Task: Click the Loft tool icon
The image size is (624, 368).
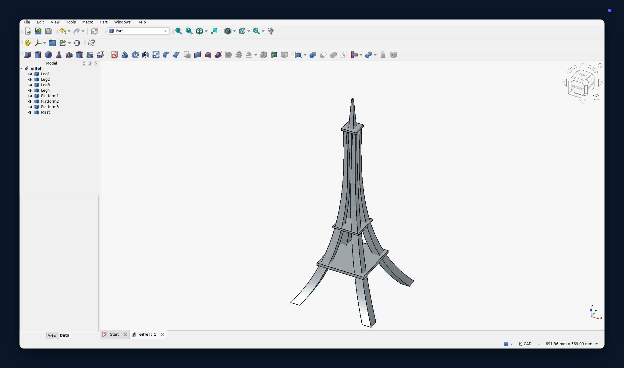Action: (208, 55)
